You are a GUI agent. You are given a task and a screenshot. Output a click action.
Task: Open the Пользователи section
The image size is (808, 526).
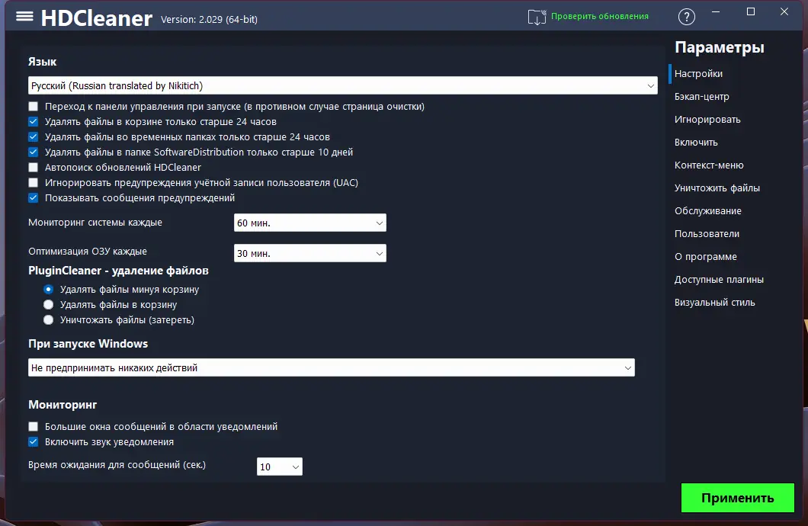[707, 234]
